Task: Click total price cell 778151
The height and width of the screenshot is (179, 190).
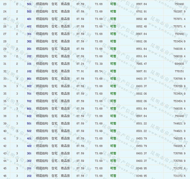Action: (x=179, y=71)
